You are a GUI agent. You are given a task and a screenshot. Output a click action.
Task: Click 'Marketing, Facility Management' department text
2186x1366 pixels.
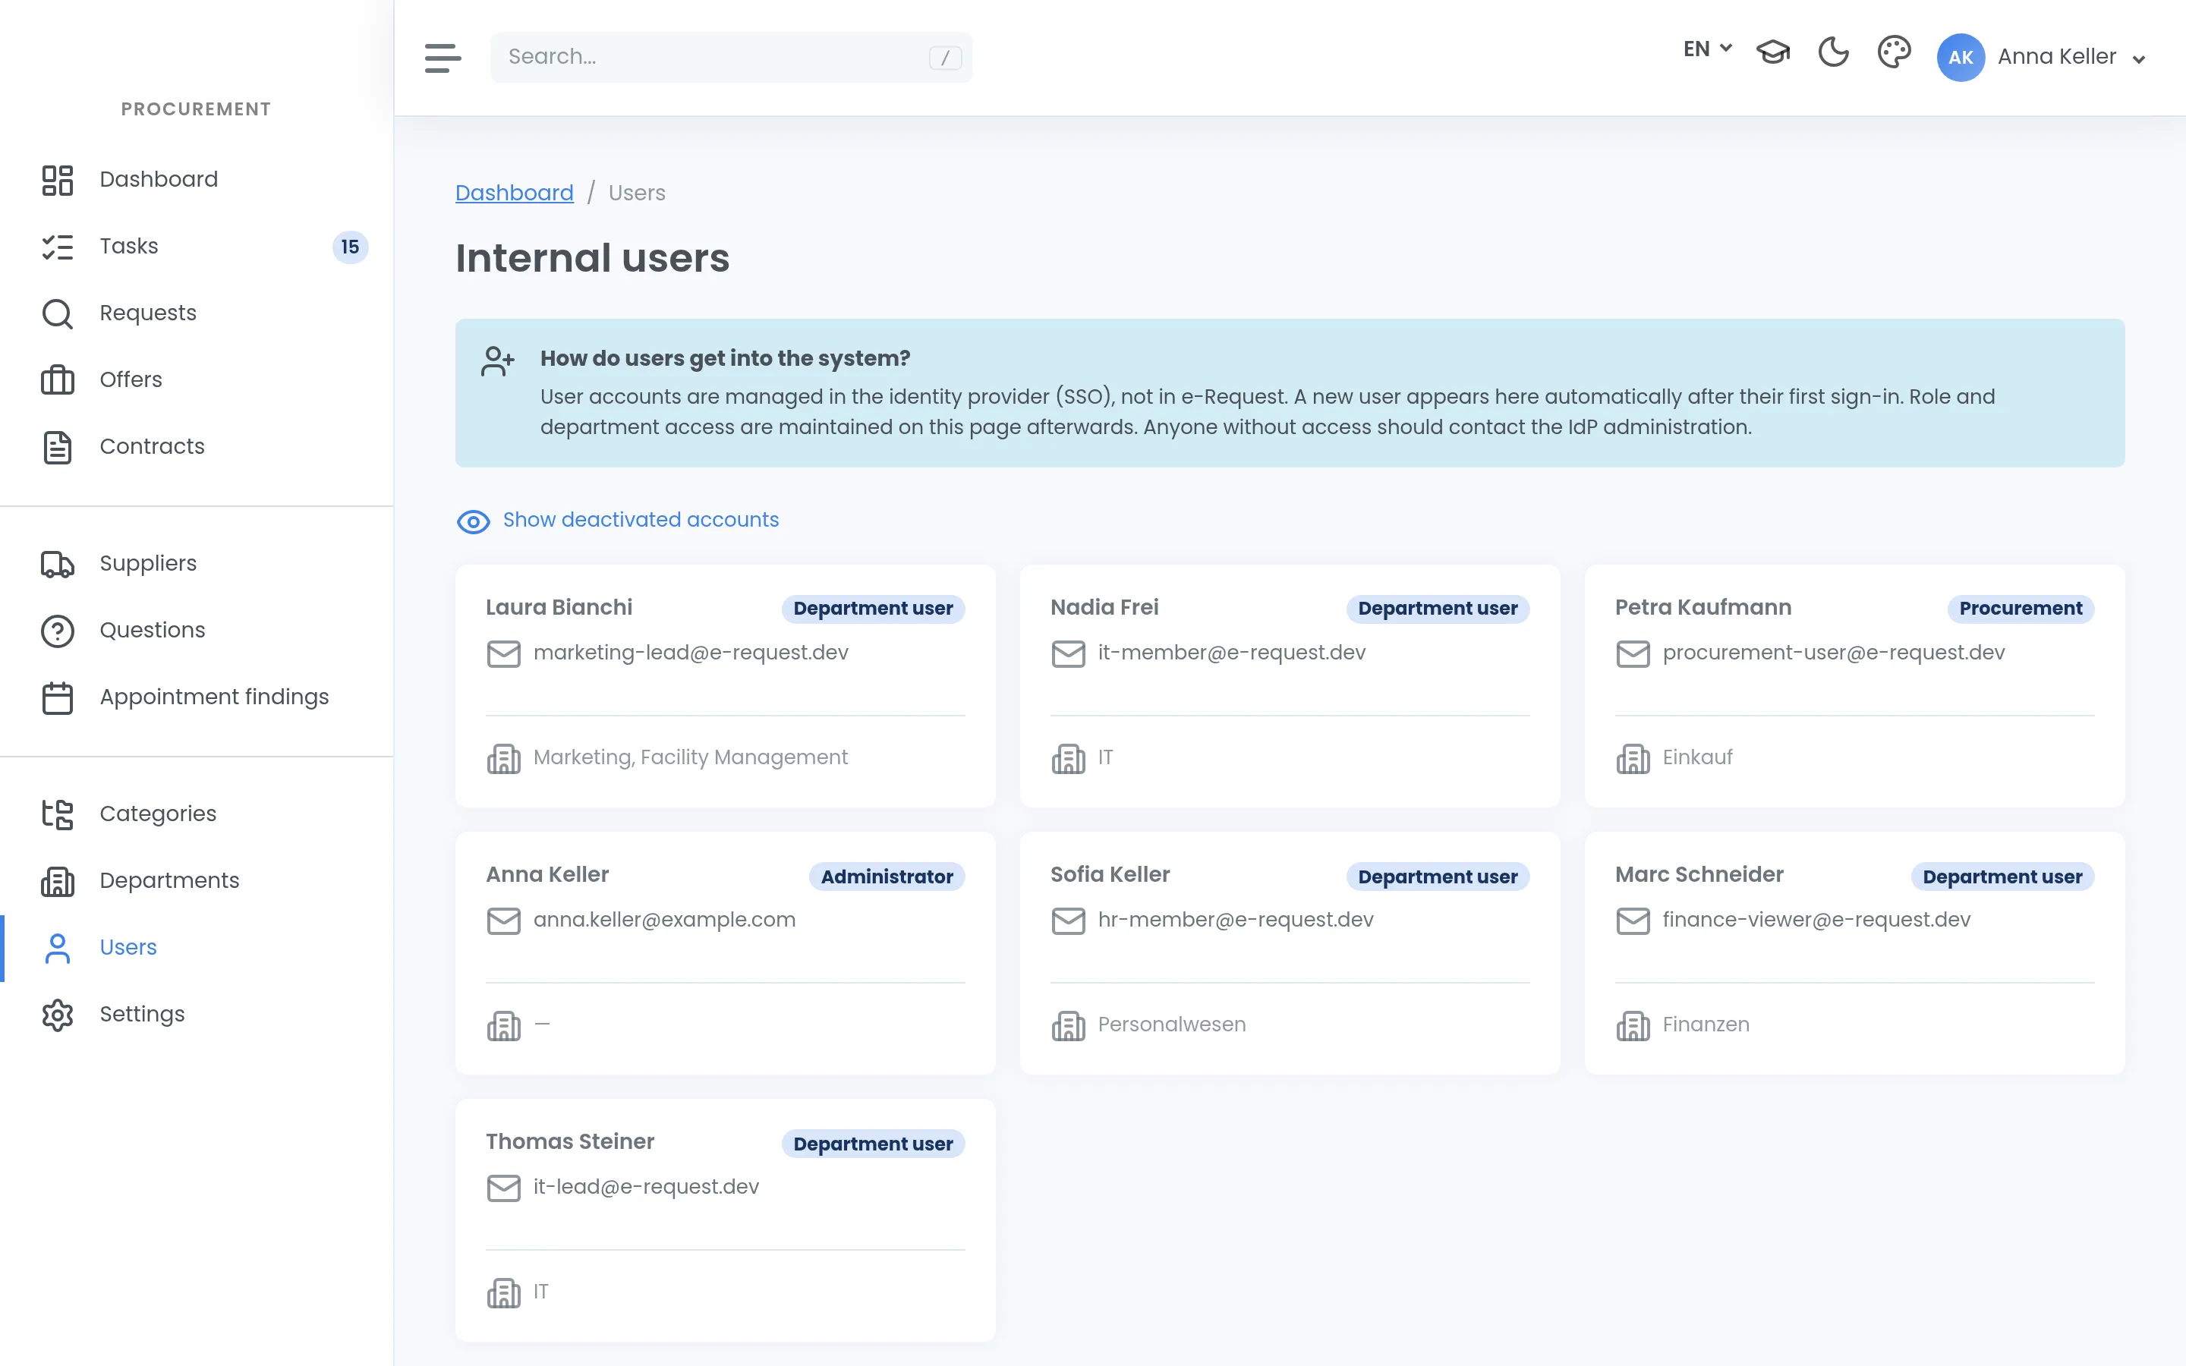pos(690,757)
